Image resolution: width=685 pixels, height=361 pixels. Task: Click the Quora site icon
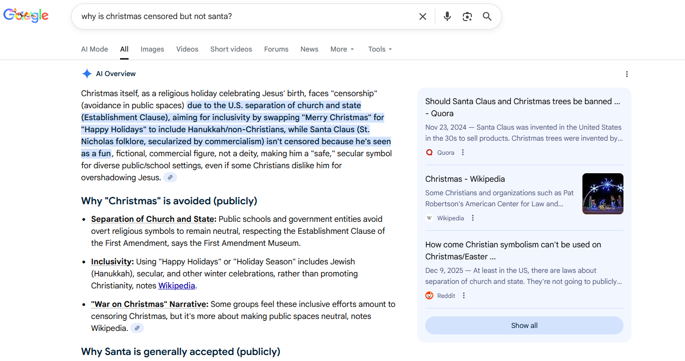pos(429,152)
